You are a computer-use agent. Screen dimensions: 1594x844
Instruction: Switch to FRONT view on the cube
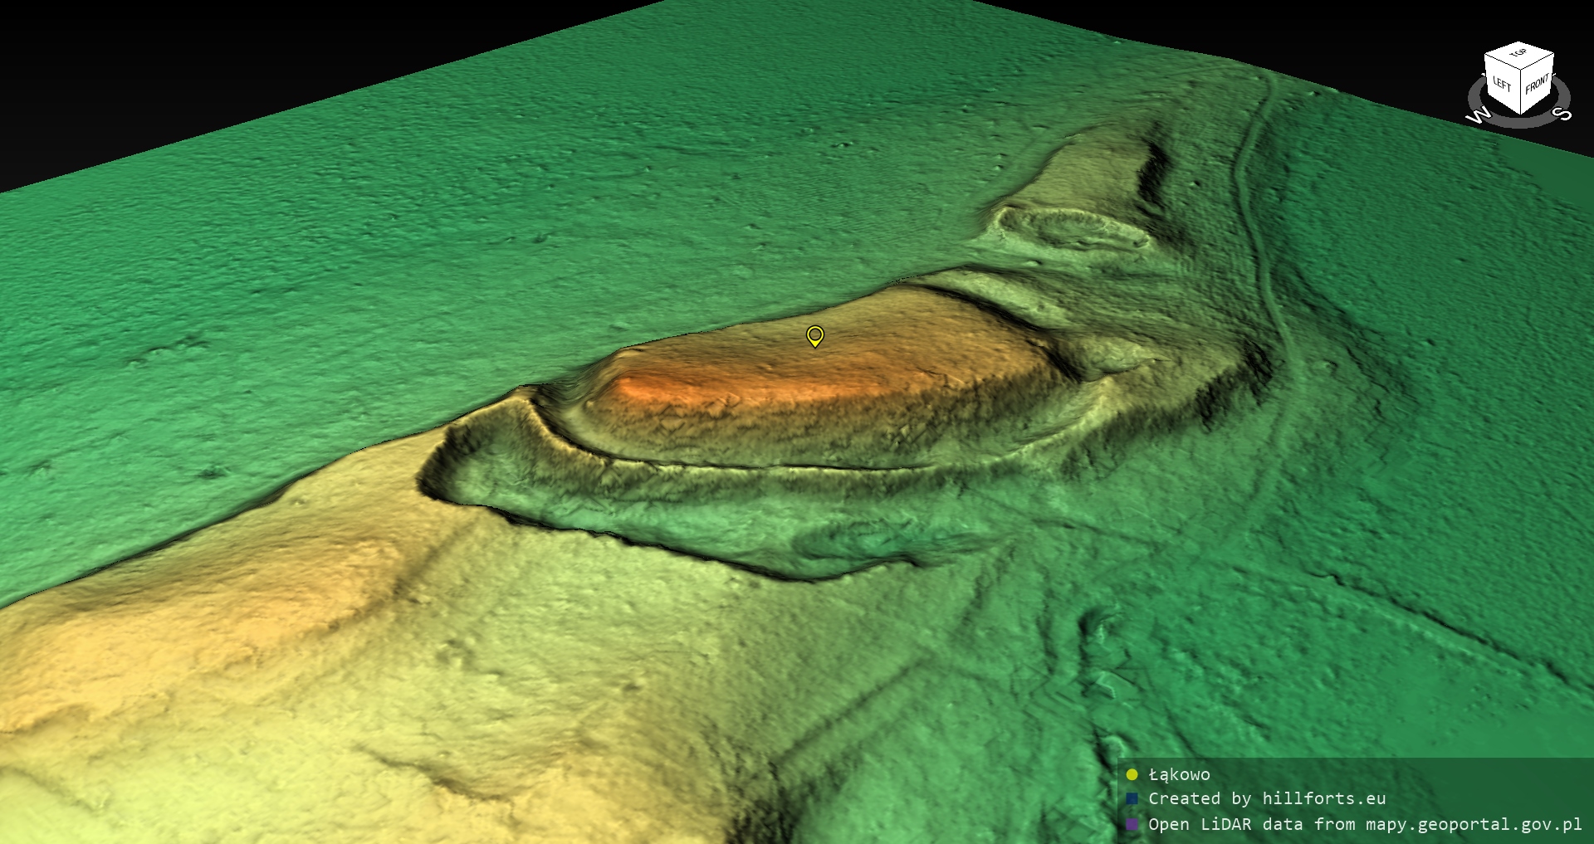pos(1537,84)
